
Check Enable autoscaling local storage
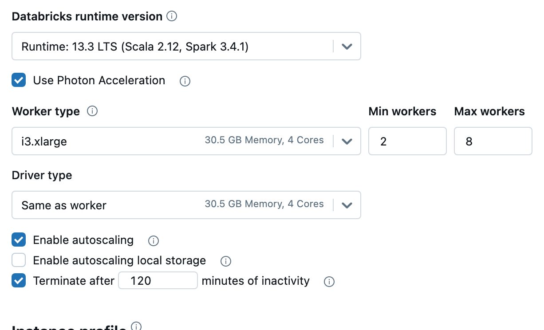[x=19, y=260]
